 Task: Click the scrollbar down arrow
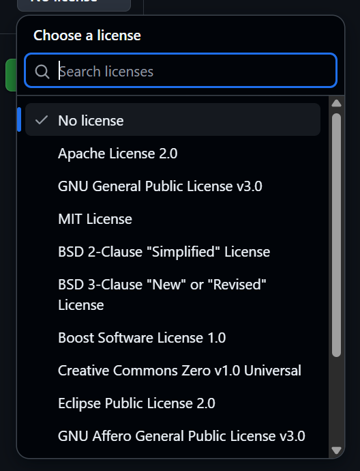pos(336,451)
